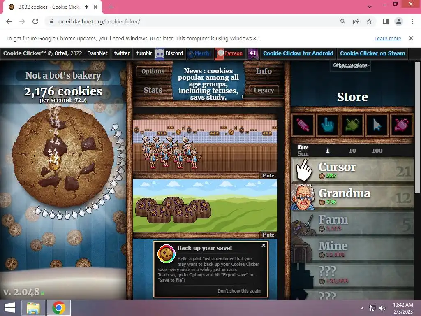Buy the blue arrow cursor upgrade

(377, 125)
